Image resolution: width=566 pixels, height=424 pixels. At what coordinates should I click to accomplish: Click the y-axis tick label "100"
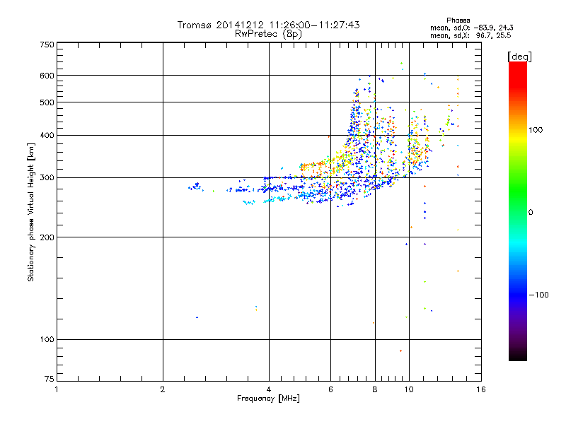pyautogui.click(x=47, y=340)
